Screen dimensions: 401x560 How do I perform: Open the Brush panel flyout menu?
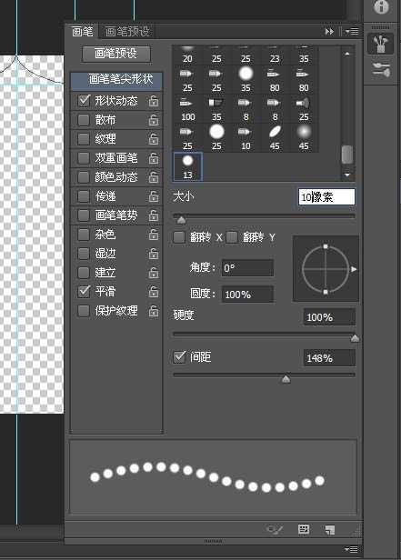tap(352, 32)
